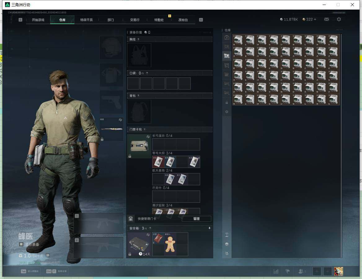362x279 pixels.
Task: Click the 管理 button
Action: [x=196, y=219]
